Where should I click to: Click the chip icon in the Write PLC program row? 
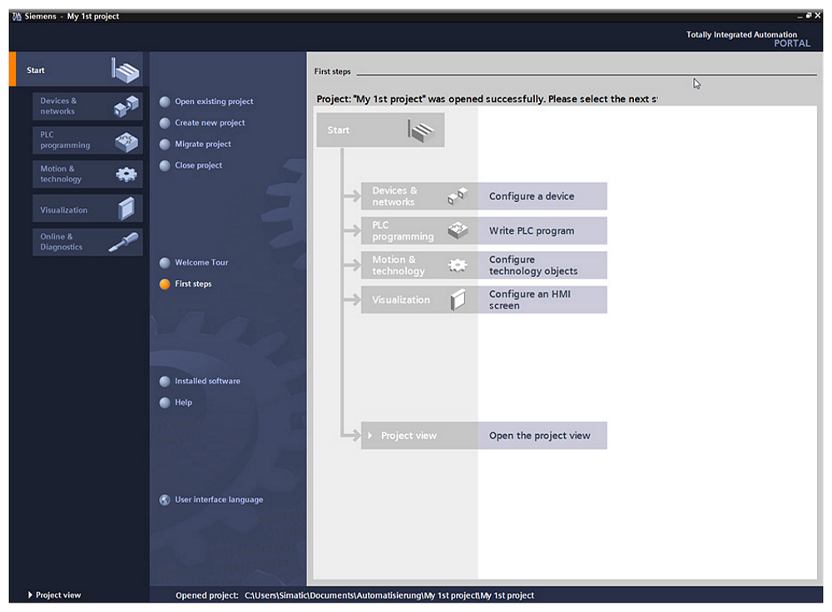(x=458, y=230)
